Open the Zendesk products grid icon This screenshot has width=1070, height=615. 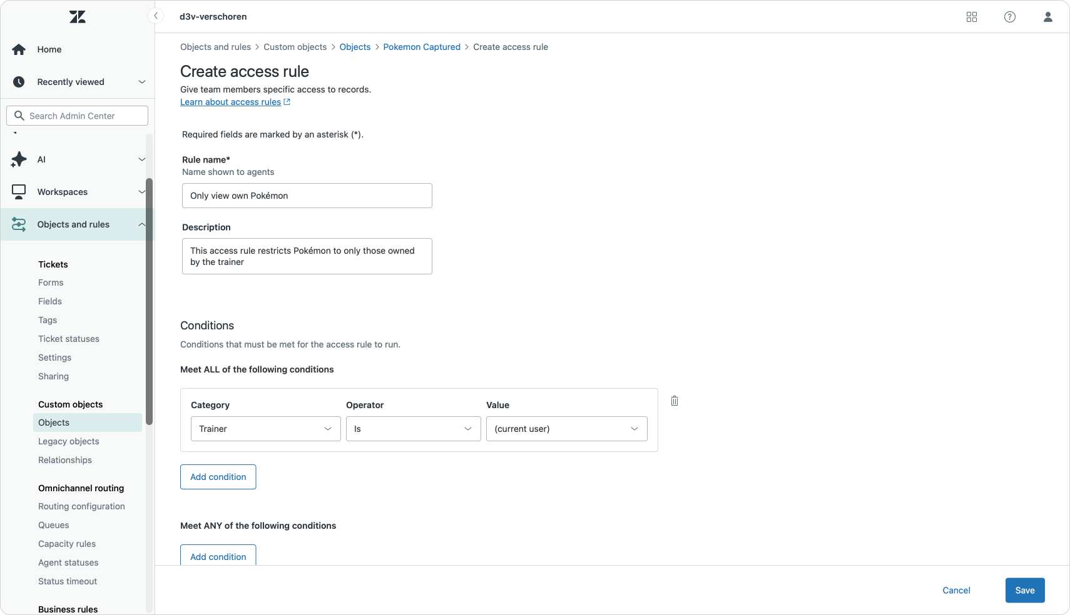(971, 17)
